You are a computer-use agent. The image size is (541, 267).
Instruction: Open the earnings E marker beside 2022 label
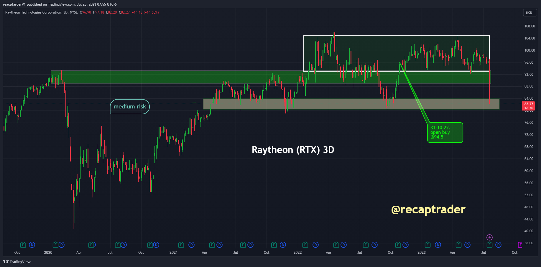305,245
